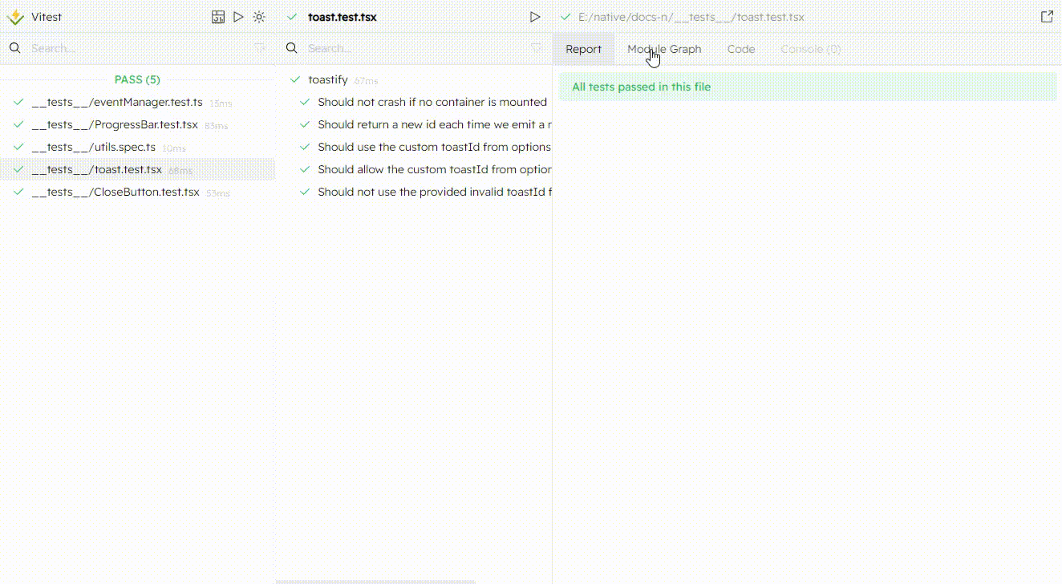Open toast.test.tsx in editor icon

[1047, 17]
